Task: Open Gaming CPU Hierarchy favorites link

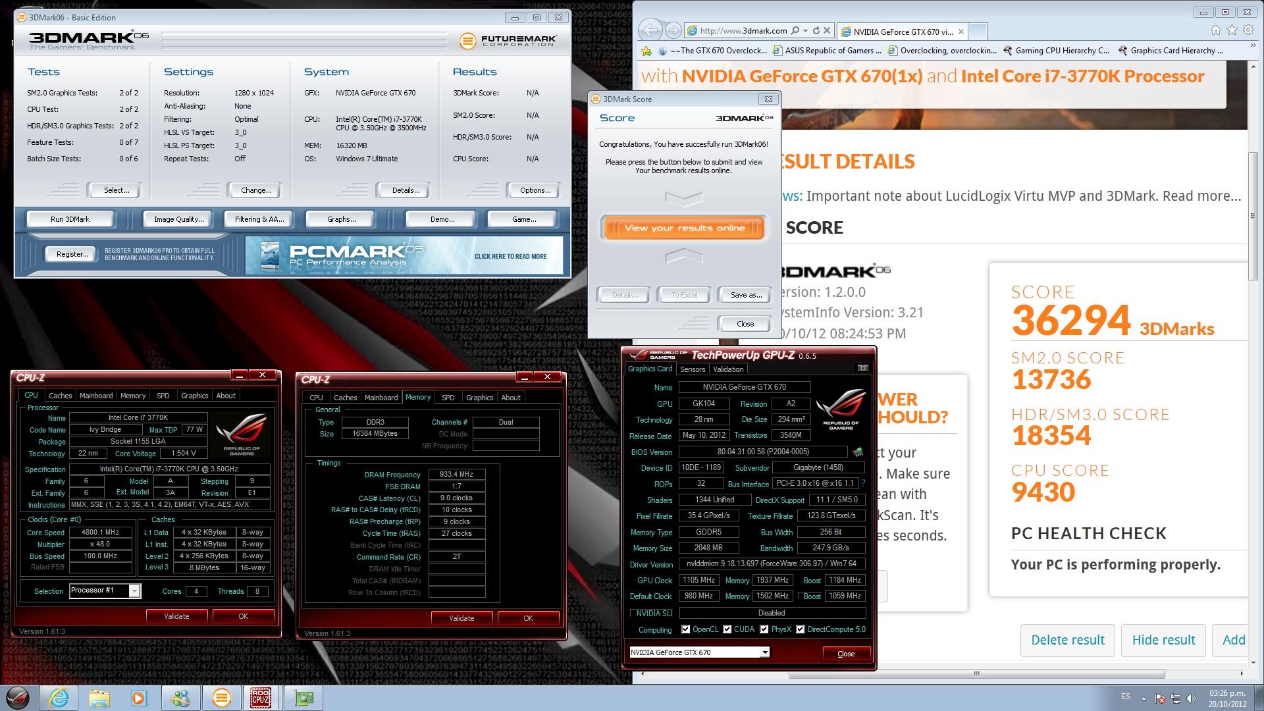Action: tap(1056, 51)
